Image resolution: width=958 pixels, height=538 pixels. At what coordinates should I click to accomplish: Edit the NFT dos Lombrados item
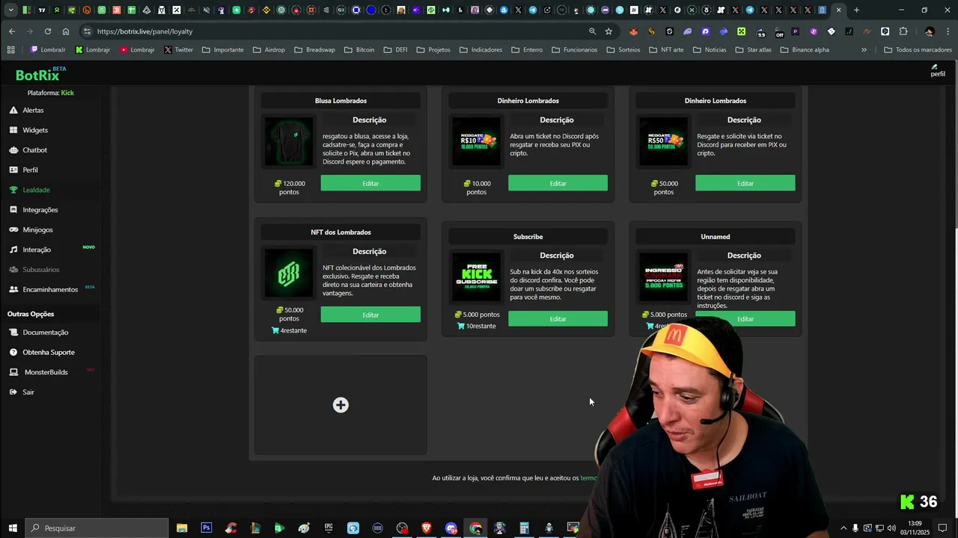370,315
